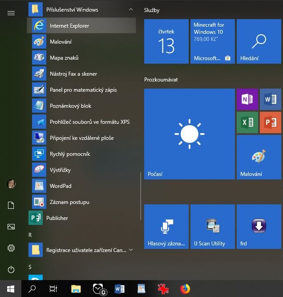Open the Hledání search tile
The height and width of the screenshot is (297, 283).
pos(259,41)
